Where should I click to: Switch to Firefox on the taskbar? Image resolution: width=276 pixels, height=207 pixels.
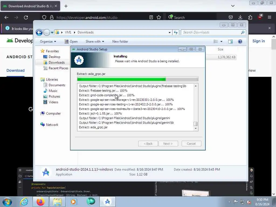pos(40,202)
